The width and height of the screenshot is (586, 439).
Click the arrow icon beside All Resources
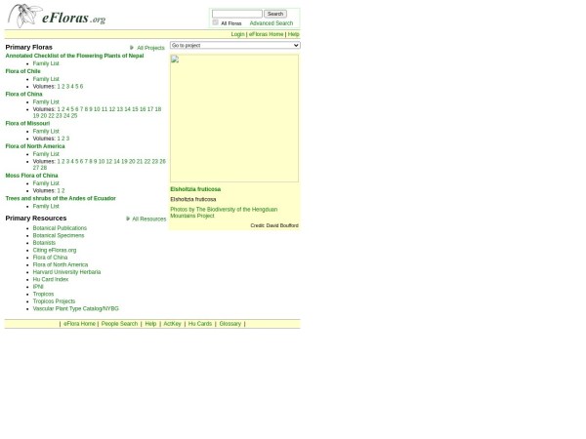(128, 219)
